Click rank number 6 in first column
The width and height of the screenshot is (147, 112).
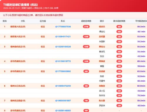click(x=5, y=86)
